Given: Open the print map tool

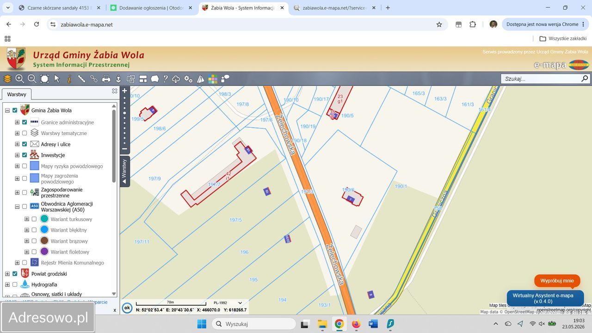Looking at the screenshot, I should pyautogui.click(x=106, y=79).
